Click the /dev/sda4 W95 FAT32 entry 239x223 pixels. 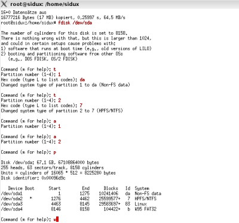pos(79,209)
